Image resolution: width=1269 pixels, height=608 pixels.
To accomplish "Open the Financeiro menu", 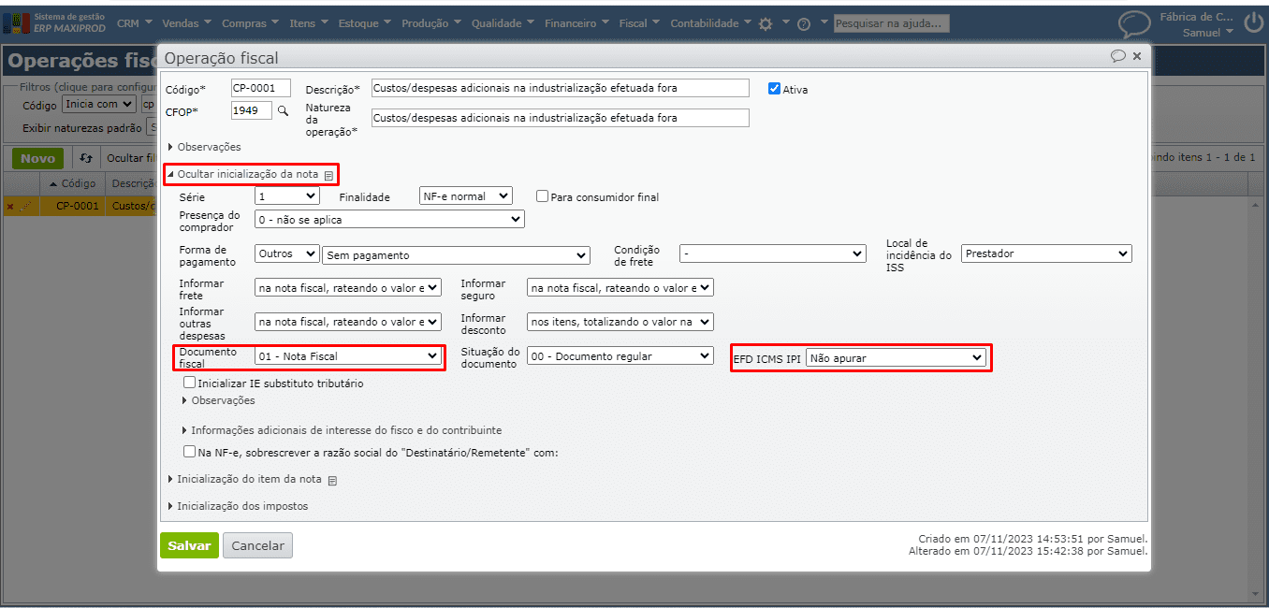I will click(576, 23).
